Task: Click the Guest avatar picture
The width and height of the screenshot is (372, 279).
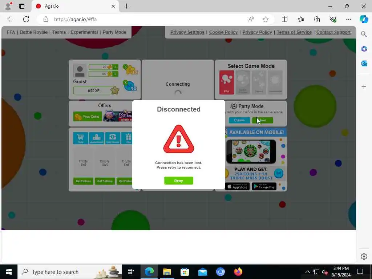Action: [80, 71]
